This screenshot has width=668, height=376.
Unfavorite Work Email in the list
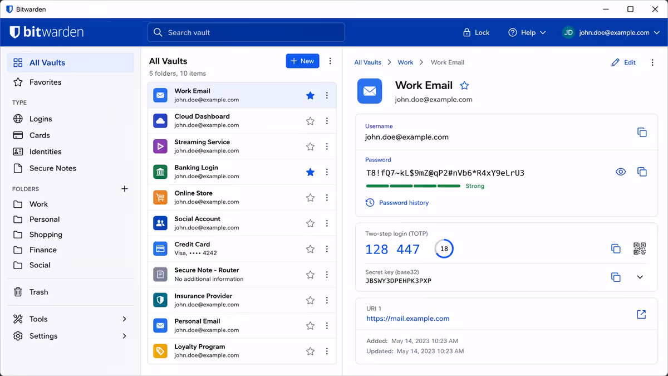click(311, 95)
